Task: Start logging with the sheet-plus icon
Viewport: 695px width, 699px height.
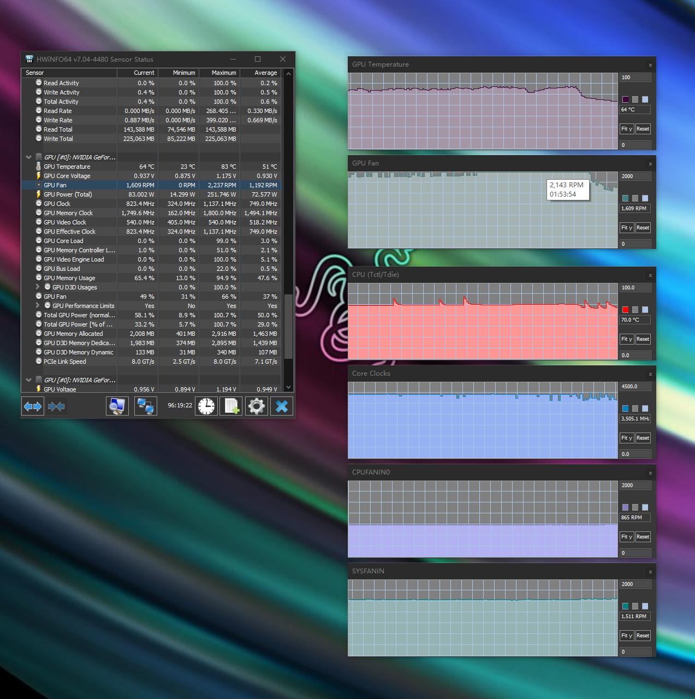Action: coord(231,406)
